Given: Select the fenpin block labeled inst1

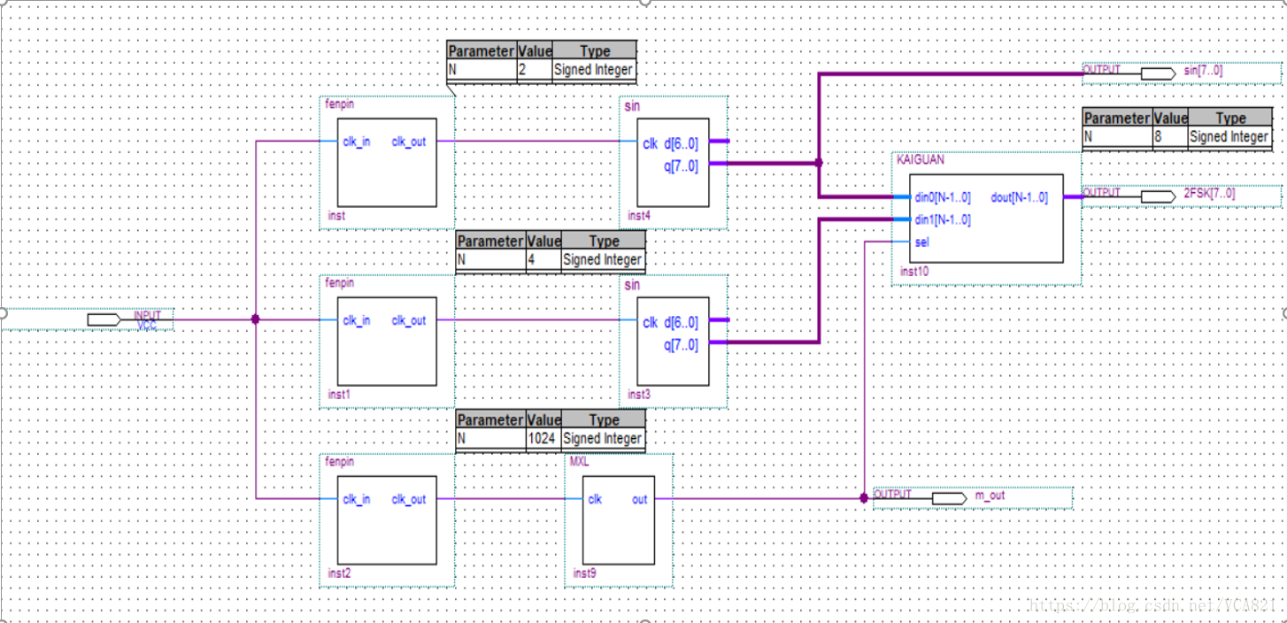Looking at the screenshot, I should coord(386,342).
